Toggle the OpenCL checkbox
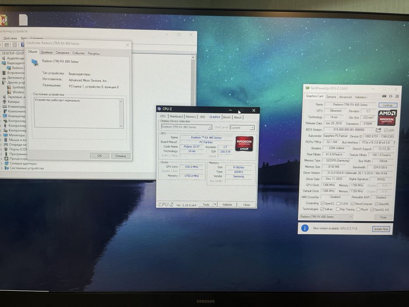 (x=322, y=203)
